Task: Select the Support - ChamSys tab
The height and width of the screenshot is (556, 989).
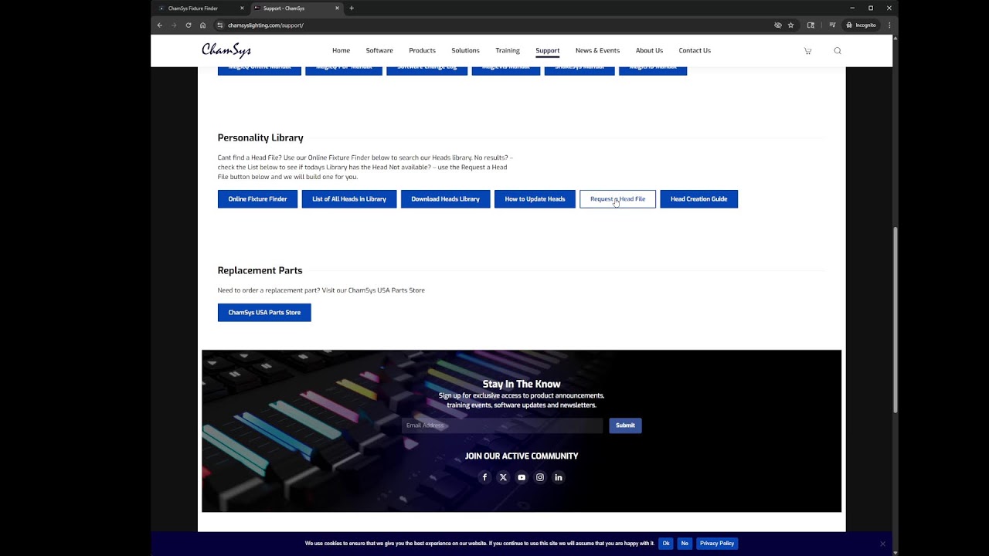Action: (295, 8)
